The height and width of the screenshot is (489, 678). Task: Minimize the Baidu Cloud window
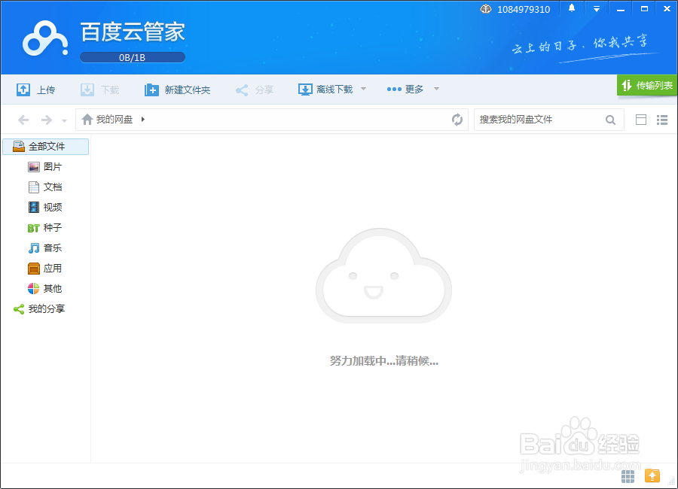tap(621, 9)
